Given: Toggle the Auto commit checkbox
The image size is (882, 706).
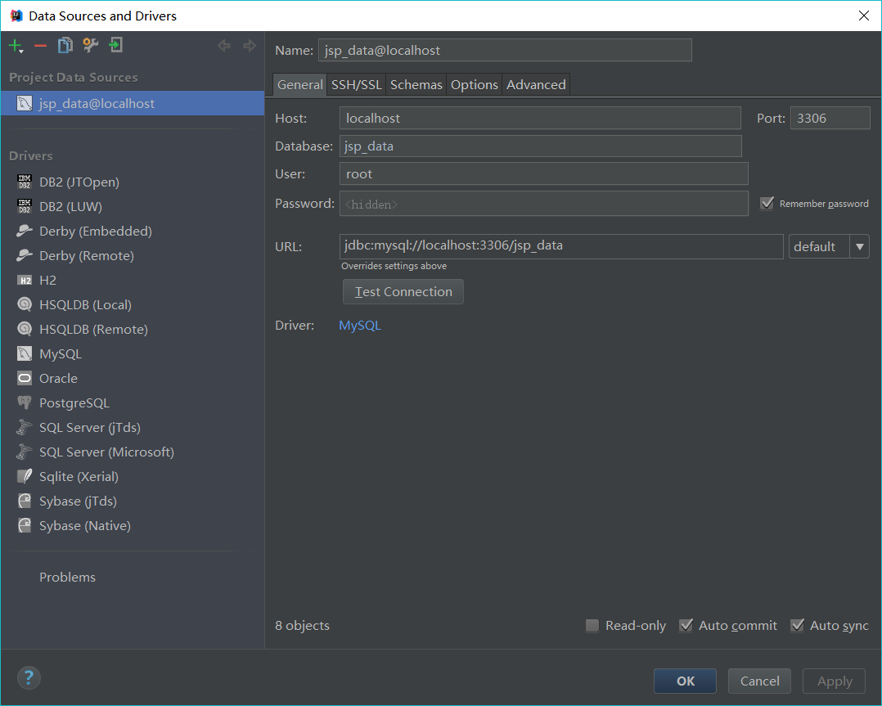Looking at the screenshot, I should (x=686, y=626).
